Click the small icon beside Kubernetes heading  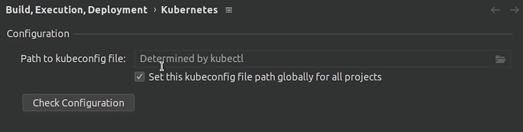229,10
